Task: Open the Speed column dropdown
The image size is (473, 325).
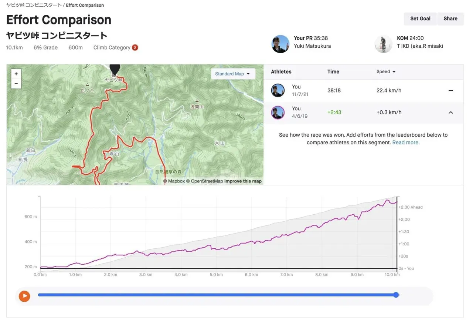Action: (386, 72)
